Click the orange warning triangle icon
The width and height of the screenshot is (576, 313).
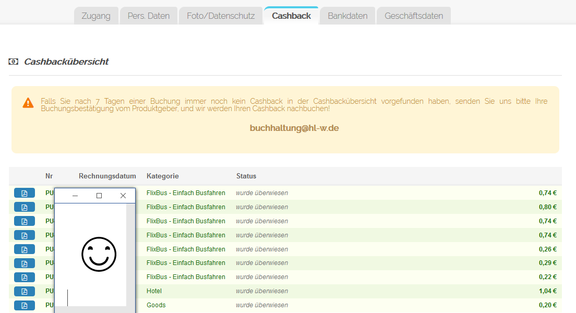click(28, 103)
